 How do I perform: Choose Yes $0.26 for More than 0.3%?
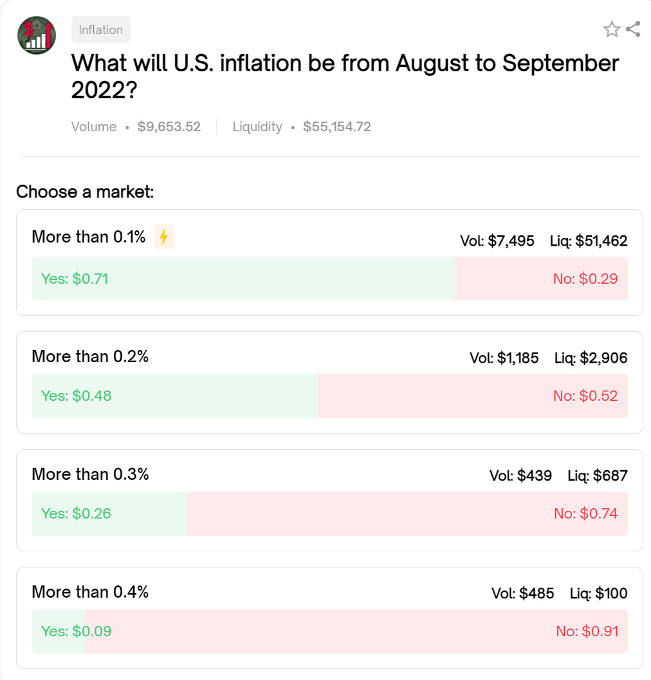coord(76,513)
